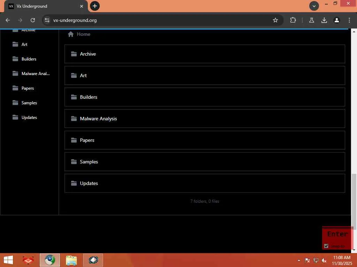Open the profile avatar icon

tap(337, 20)
